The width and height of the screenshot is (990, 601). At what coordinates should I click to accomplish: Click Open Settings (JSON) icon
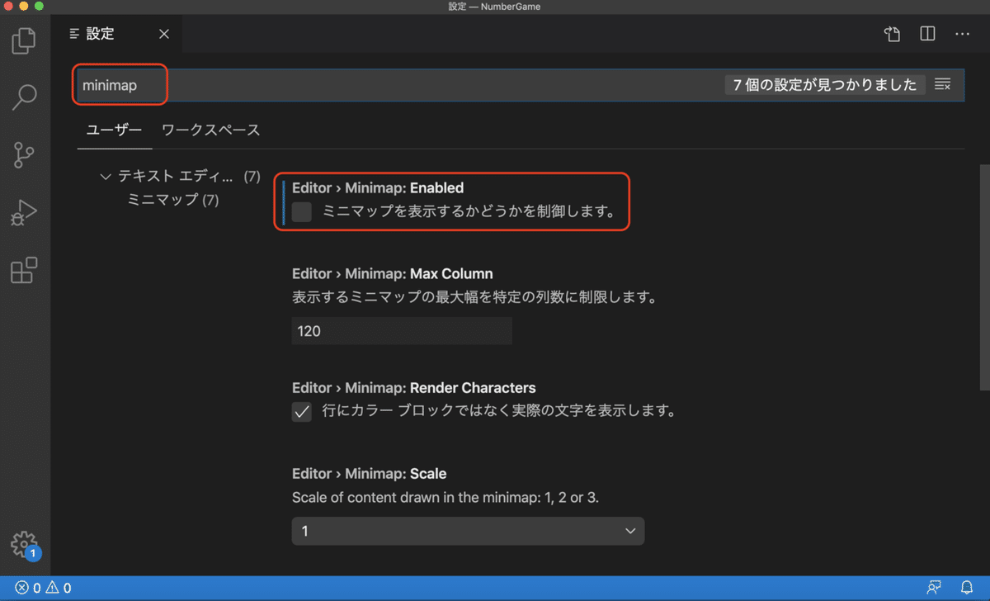892,34
